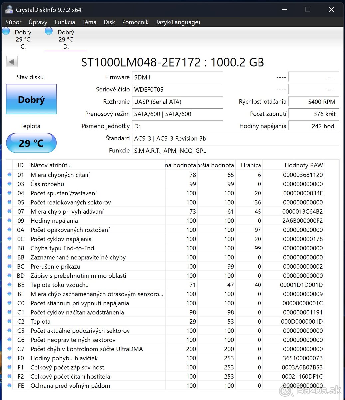Click the health indicator circle for drive D:
This screenshot has width=345, height=400.
click(x=48, y=31)
